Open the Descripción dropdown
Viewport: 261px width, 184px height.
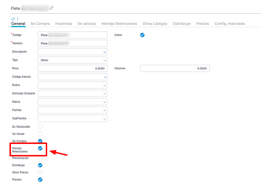[x=73, y=52]
